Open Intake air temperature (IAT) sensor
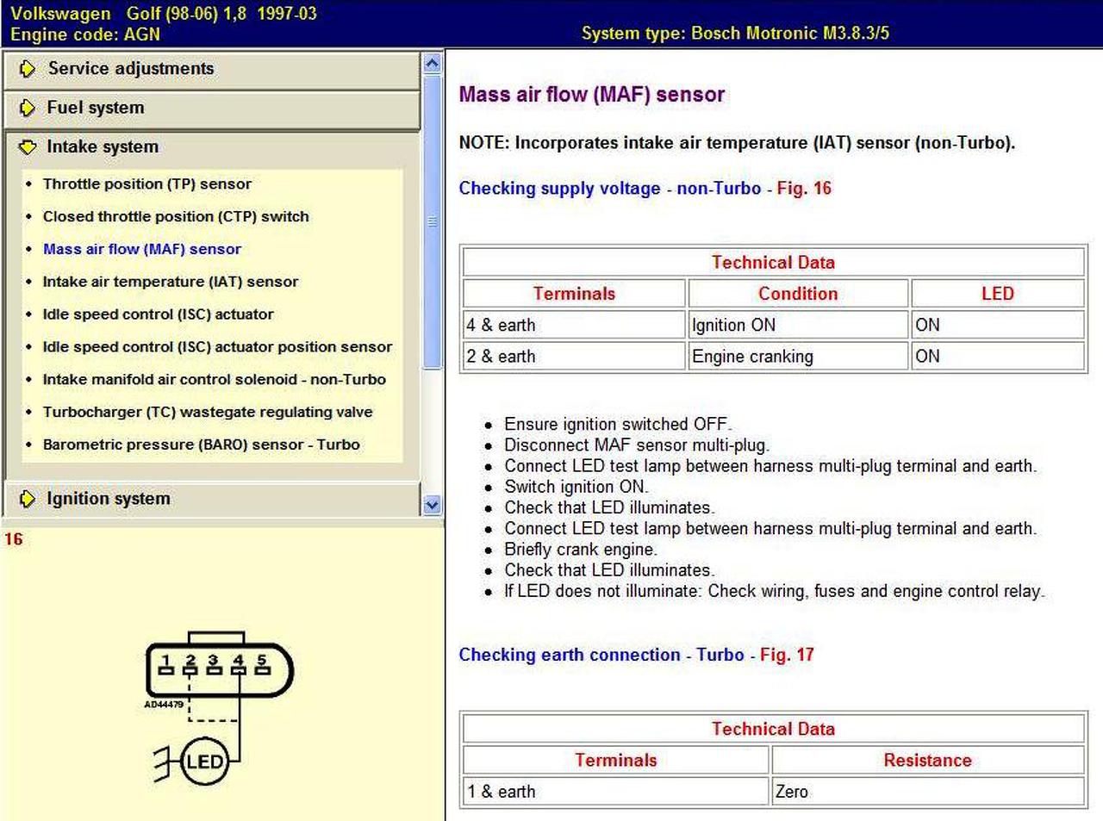 click(x=171, y=282)
